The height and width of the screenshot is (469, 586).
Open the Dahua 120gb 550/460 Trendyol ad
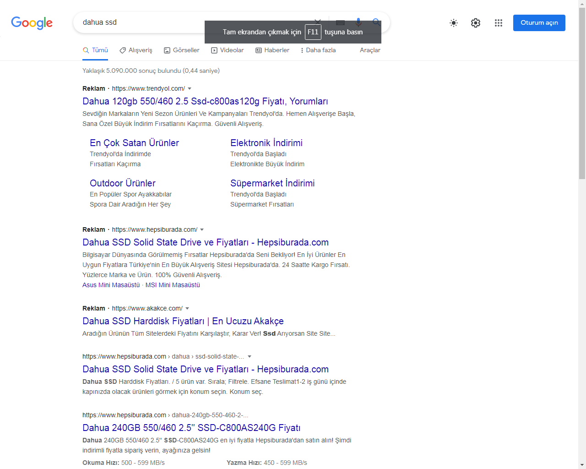coord(205,101)
